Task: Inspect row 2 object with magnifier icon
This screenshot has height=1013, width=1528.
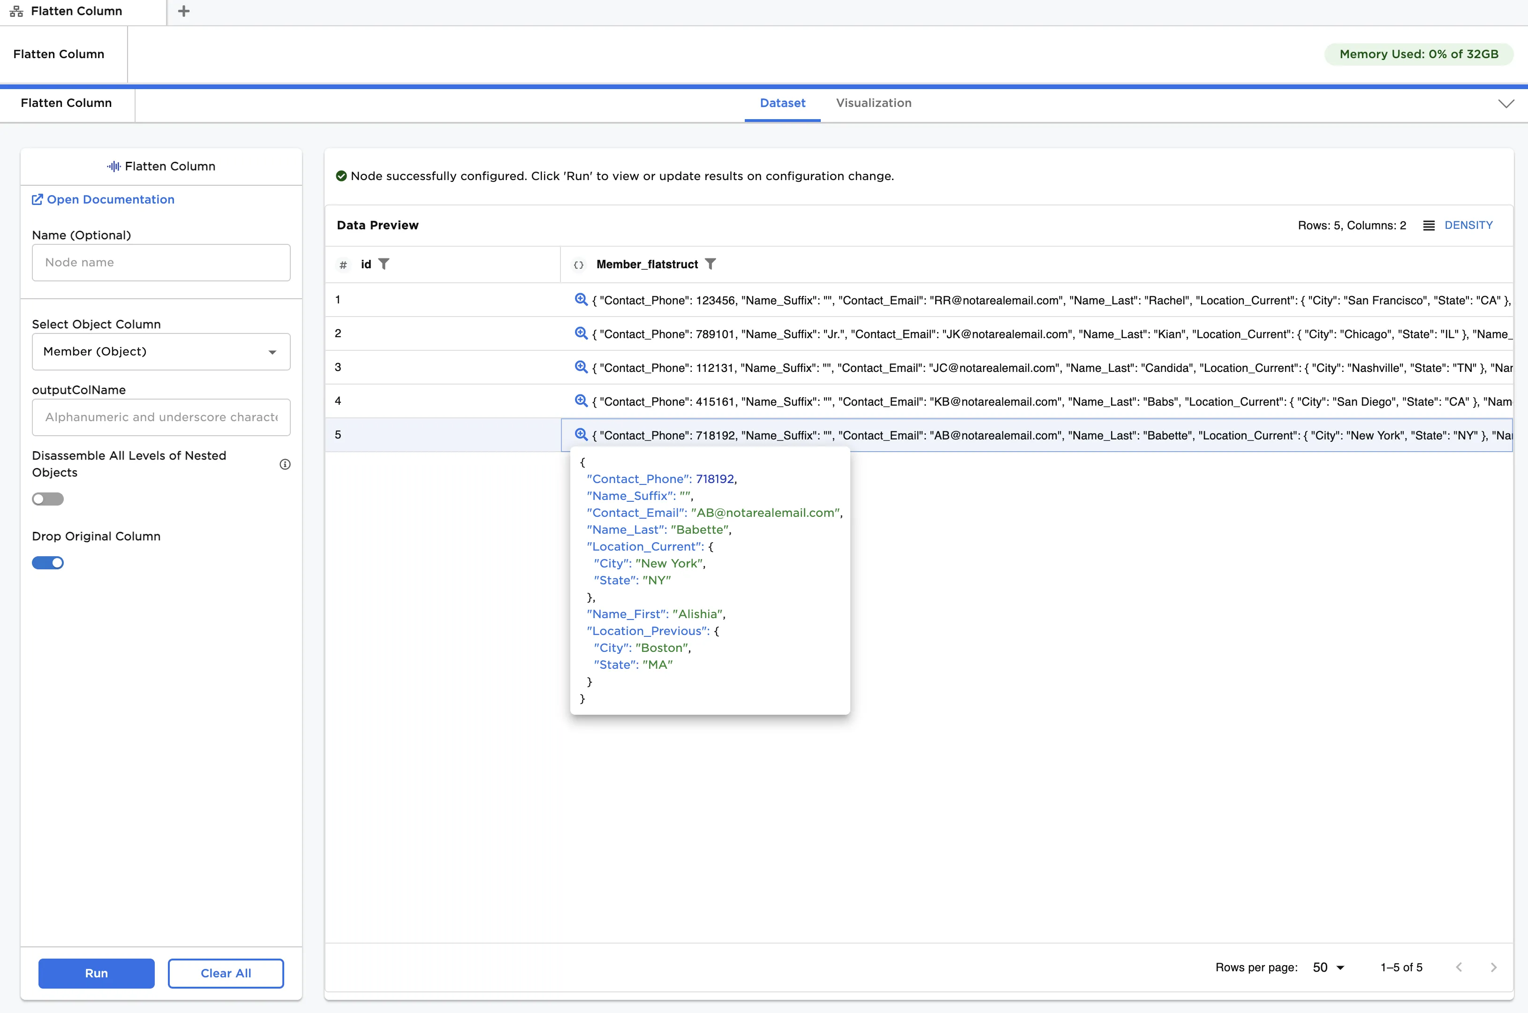Action: pos(581,333)
